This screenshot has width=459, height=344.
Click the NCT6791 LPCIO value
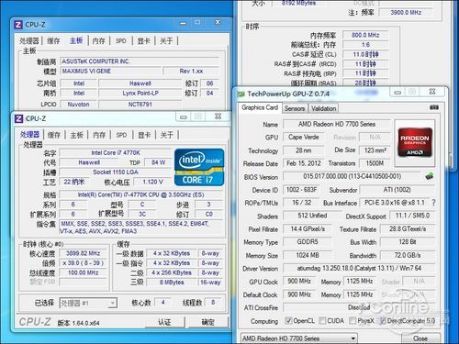(x=140, y=105)
